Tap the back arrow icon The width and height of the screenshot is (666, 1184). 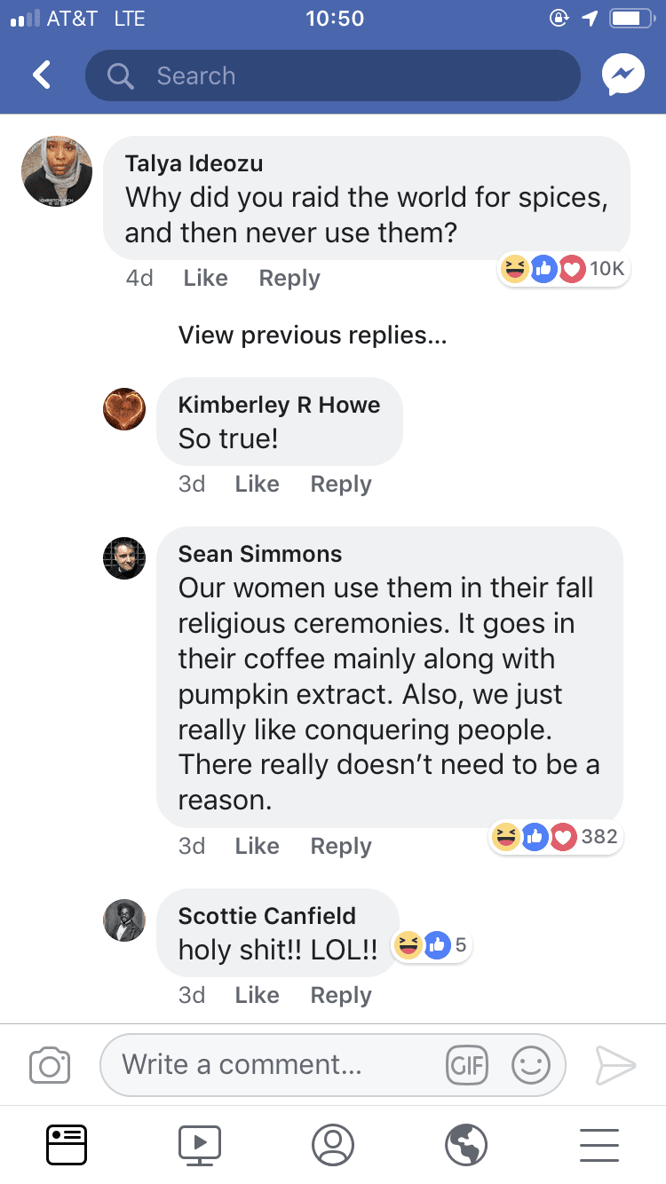tap(41, 75)
